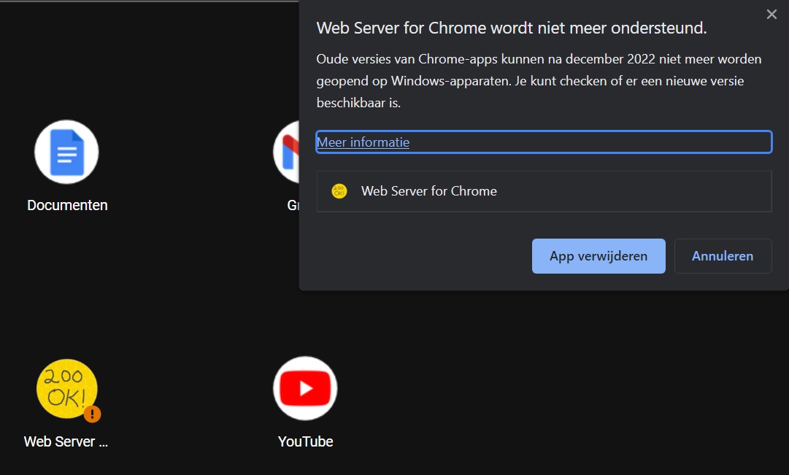Click the YouTube app label
Viewport: 789px width, 475px height.
point(305,441)
